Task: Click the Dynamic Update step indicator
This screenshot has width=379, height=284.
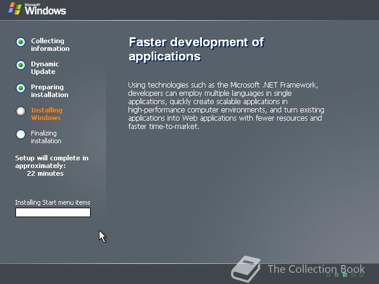Action: click(x=21, y=65)
